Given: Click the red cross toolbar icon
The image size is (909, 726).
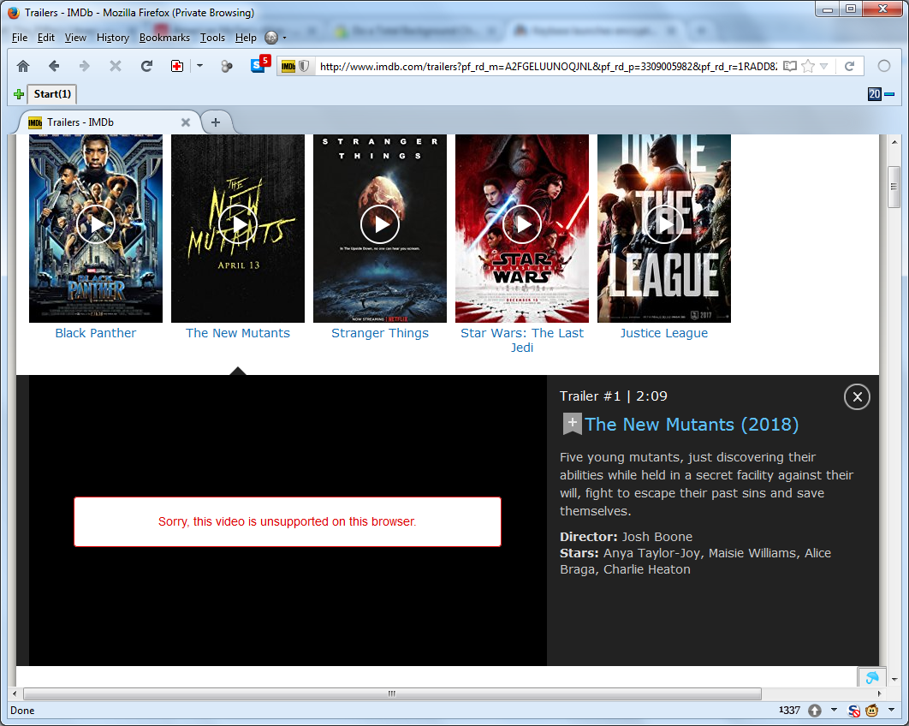Looking at the screenshot, I should (x=177, y=66).
